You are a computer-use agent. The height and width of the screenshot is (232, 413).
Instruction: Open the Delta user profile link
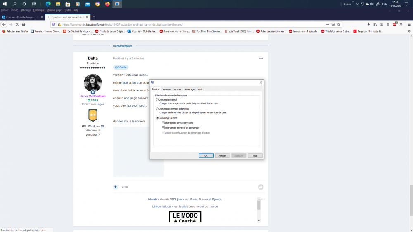(x=93, y=59)
